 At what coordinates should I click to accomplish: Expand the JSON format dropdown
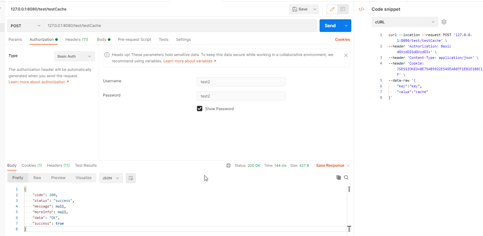111,178
